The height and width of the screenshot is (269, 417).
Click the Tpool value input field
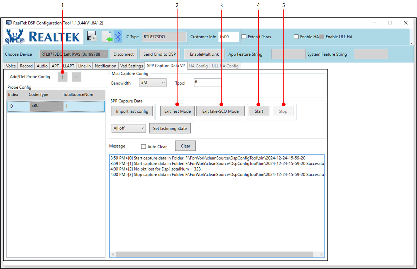click(x=208, y=83)
